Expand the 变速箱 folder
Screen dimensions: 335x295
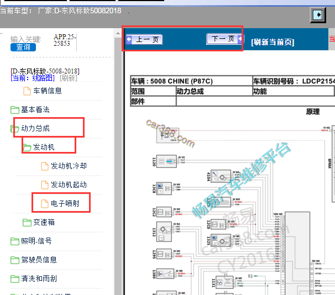[44, 222]
